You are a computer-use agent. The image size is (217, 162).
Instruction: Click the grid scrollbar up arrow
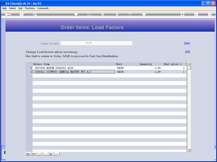[x=189, y=64]
